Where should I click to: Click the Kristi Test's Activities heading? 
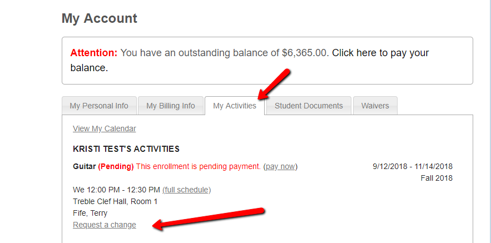(126, 149)
